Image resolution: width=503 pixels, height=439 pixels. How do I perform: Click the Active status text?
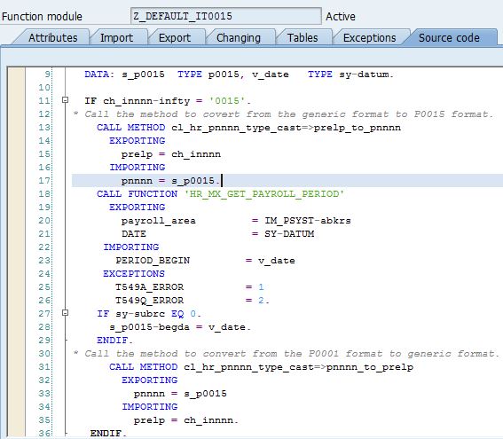tap(341, 16)
